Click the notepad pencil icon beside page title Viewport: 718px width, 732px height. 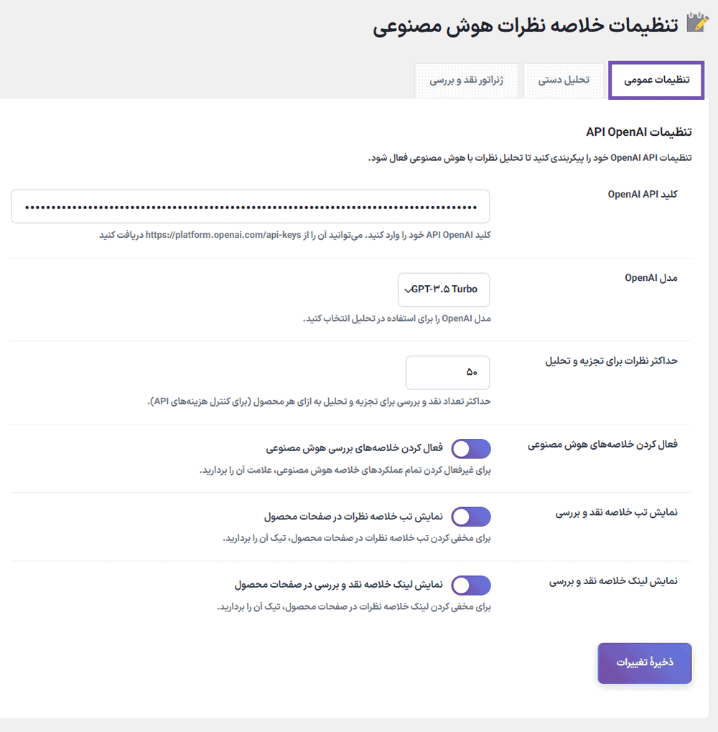[696, 22]
